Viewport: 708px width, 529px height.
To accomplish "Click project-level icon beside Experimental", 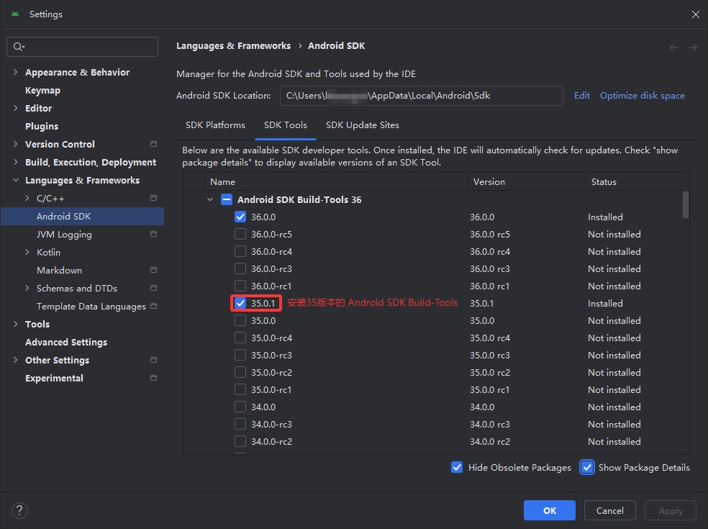I will click(153, 378).
